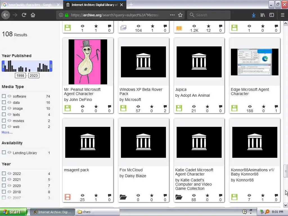Open the downloads arrow in toolbar

(254, 15)
